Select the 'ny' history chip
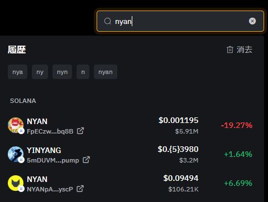 [40, 72]
